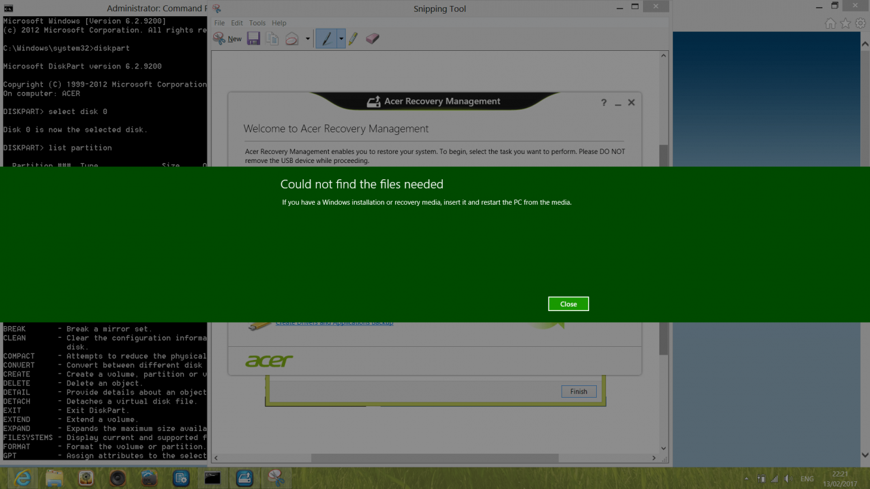Switch to Command Prompt taskbar icon

213,478
